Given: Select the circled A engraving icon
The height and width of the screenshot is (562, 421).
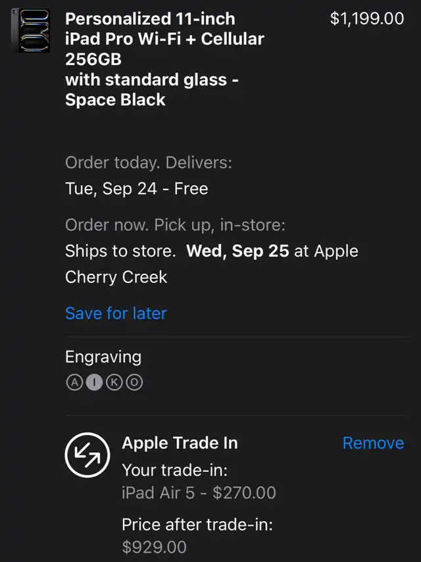Looking at the screenshot, I should point(74,382).
